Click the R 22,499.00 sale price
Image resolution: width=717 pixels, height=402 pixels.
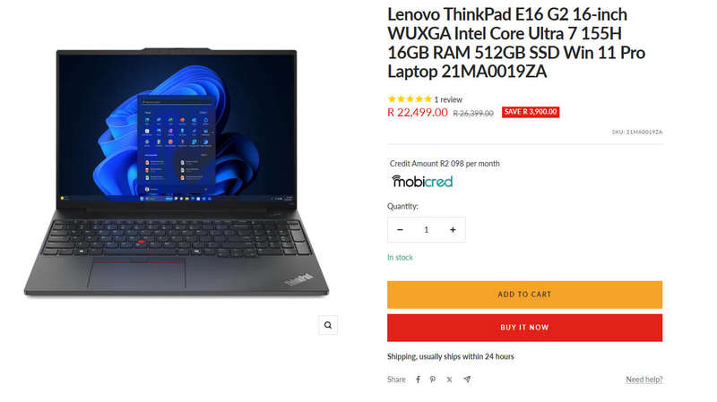[418, 113]
